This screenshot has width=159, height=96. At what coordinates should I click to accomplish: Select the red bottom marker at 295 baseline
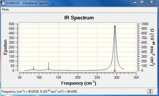115,71
